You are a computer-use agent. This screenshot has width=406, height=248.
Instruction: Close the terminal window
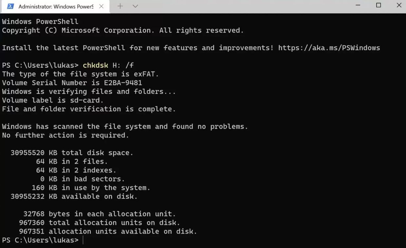(x=399, y=5)
